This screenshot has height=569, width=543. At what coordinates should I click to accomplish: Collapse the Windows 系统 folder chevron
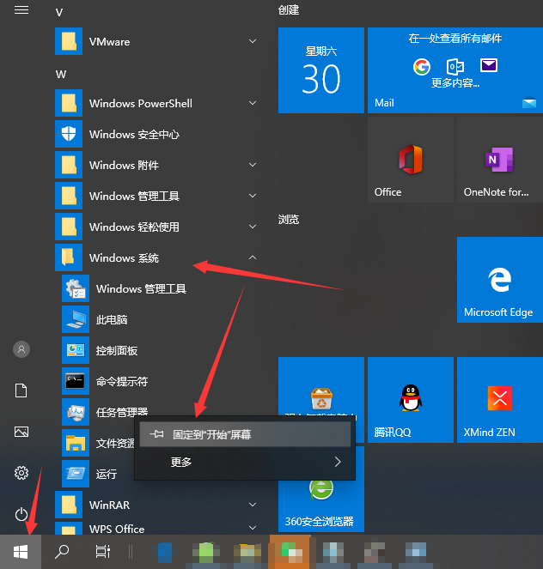coord(253,257)
